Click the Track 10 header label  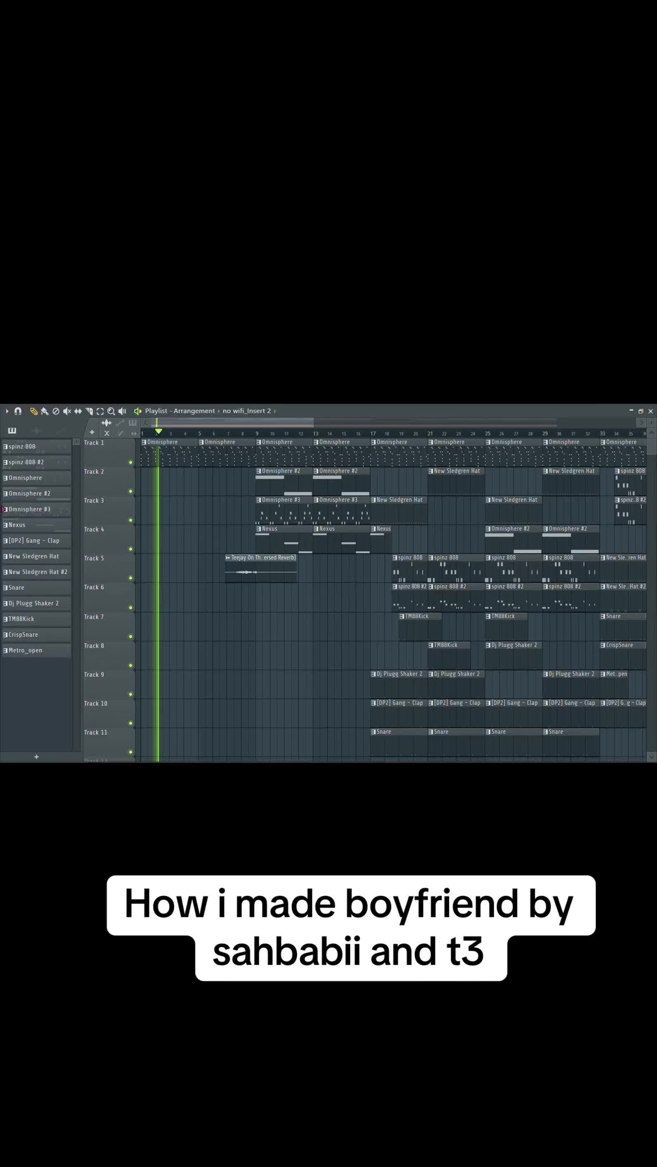point(96,704)
